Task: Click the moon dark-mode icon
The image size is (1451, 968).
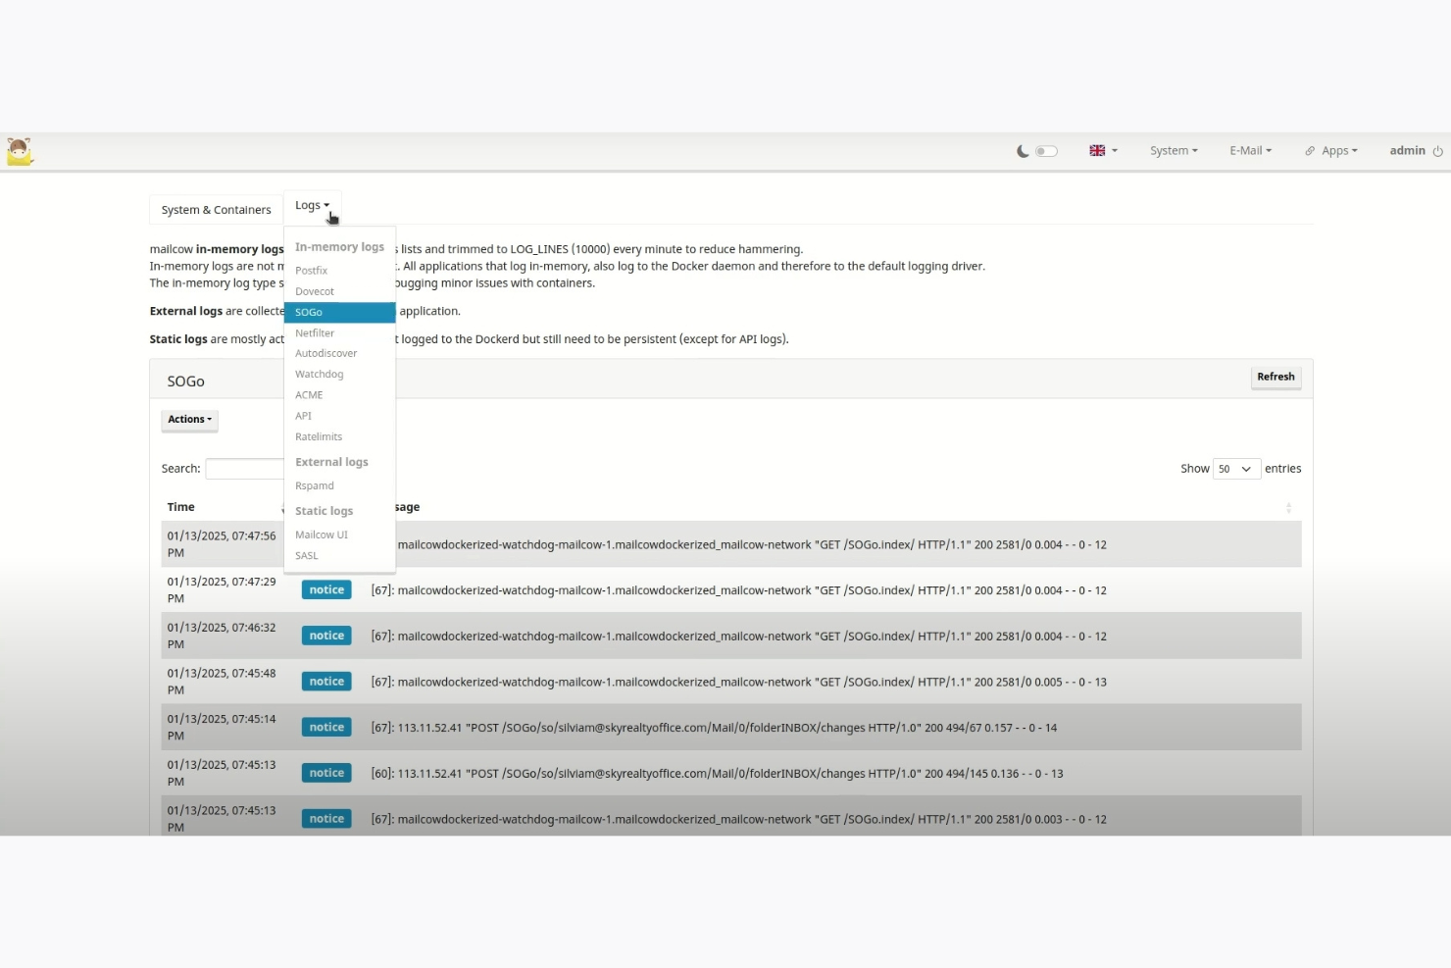Action: [1023, 151]
